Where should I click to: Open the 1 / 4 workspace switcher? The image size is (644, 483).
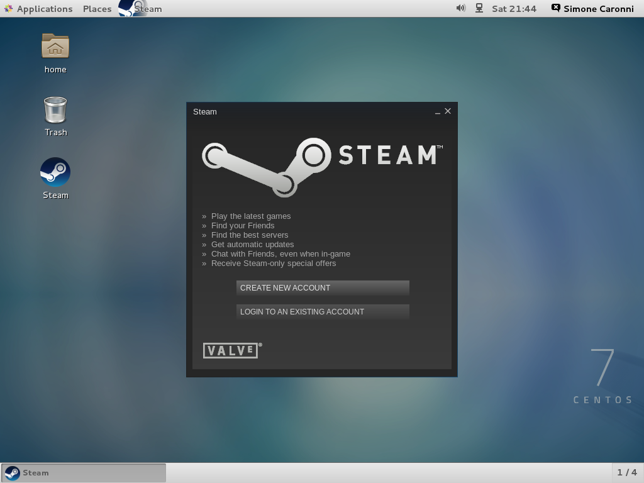tap(627, 473)
